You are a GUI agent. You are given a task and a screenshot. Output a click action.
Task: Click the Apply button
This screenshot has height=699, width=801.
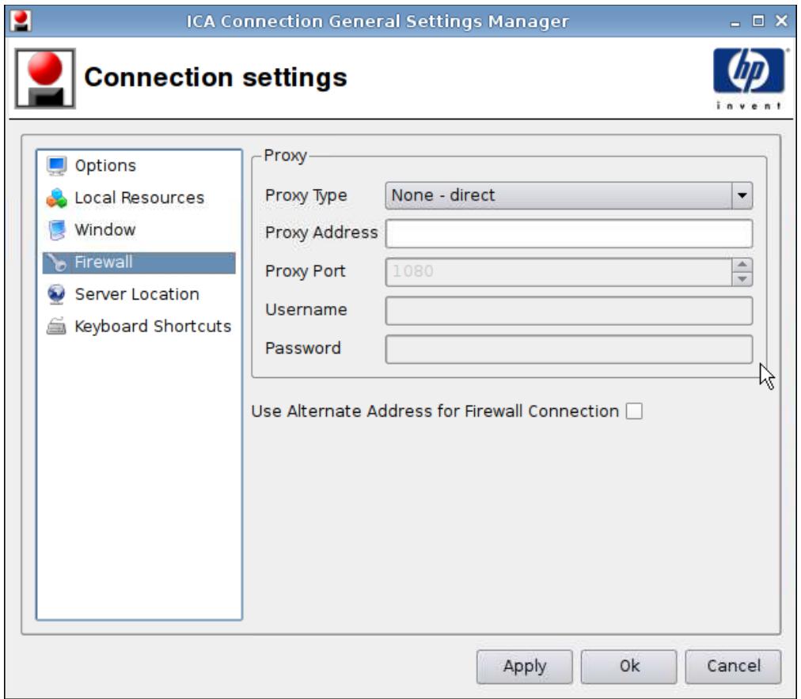(525, 667)
